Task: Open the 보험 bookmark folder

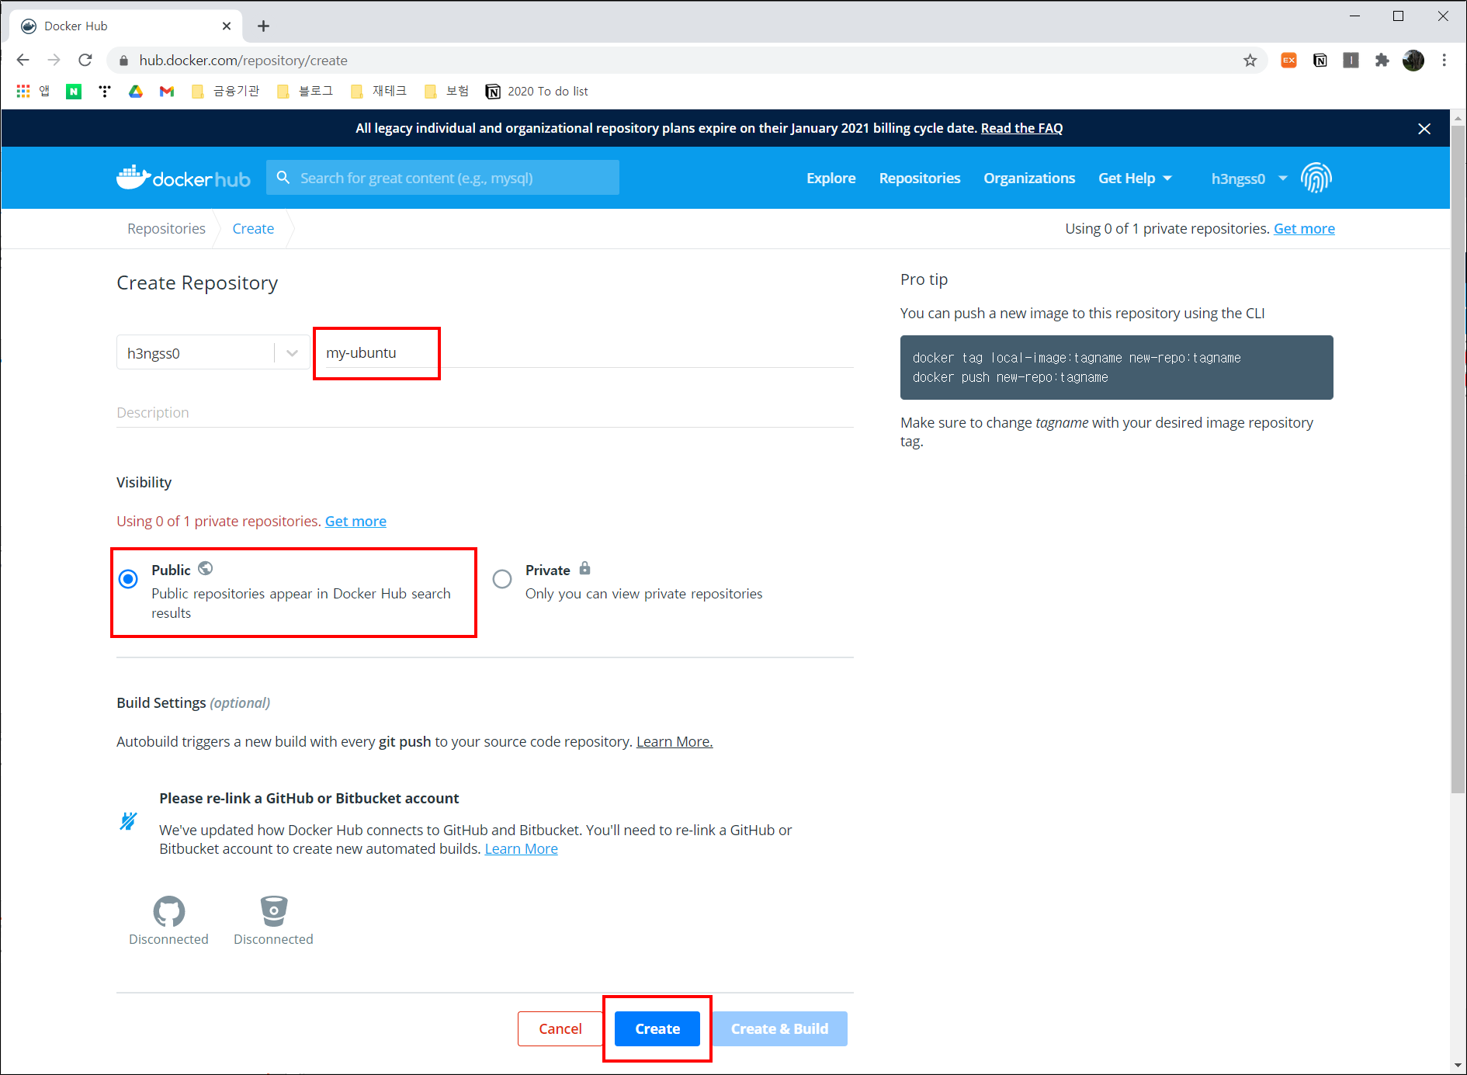Action: 447,92
